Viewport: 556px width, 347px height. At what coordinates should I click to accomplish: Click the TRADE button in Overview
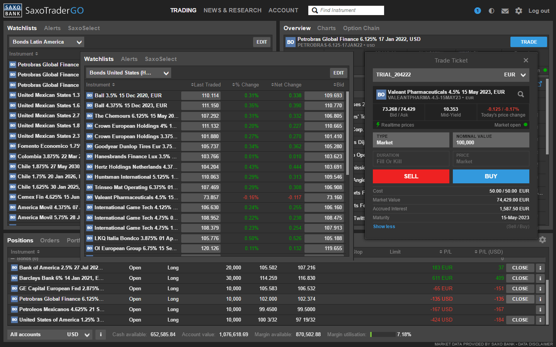[x=529, y=42]
